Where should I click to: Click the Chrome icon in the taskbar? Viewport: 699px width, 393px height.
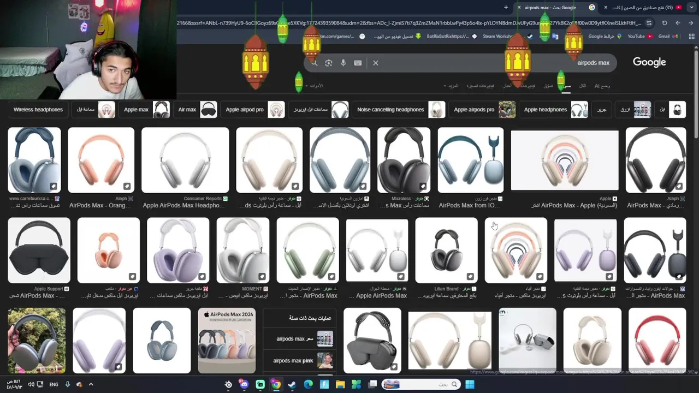tap(276, 384)
